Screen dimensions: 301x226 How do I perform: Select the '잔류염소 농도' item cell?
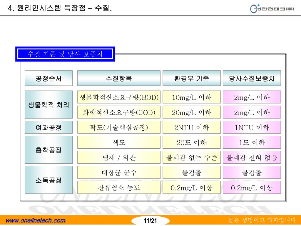119,187
